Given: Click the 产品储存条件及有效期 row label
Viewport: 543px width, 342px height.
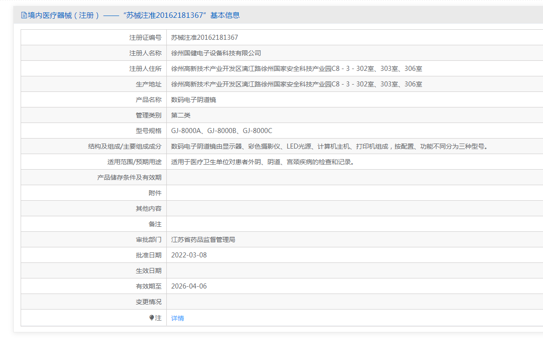Looking at the screenshot, I should click(129, 177).
